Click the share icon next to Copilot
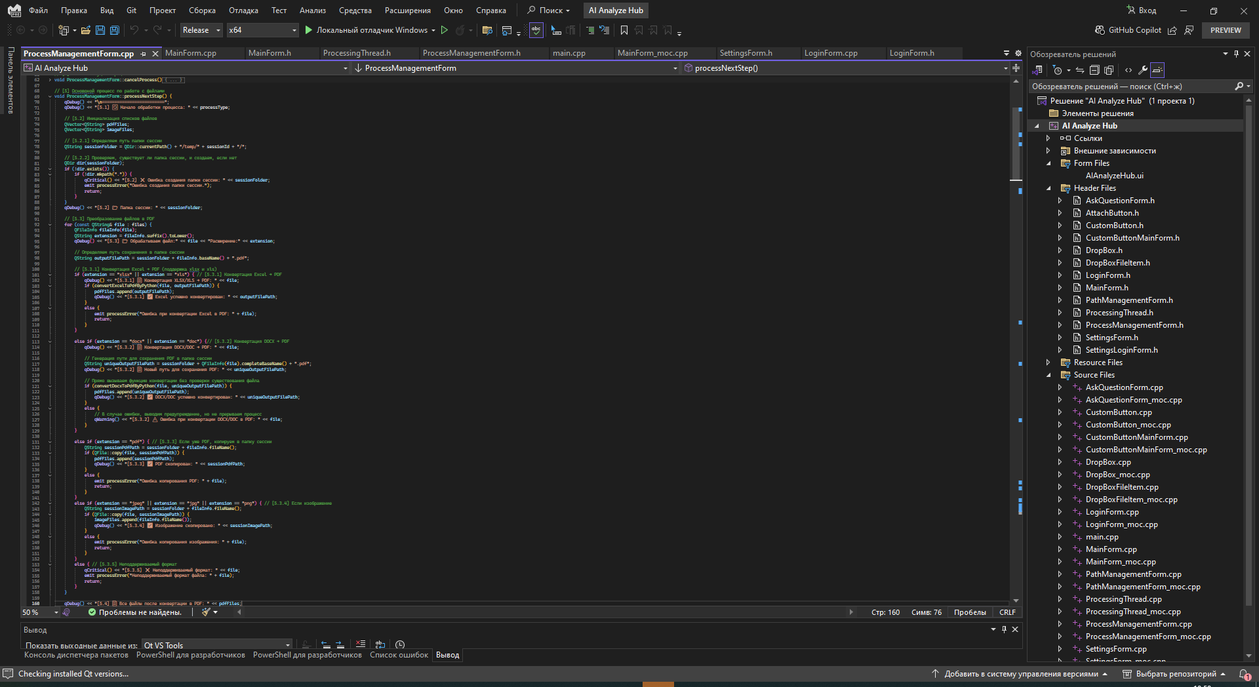This screenshot has width=1259, height=687. tap(1172, 30)
